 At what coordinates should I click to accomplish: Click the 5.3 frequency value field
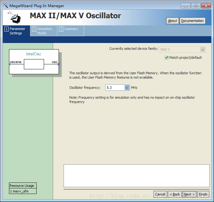pos(115,88)
